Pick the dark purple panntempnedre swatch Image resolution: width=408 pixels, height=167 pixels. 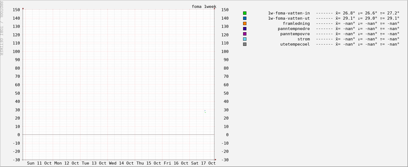(245, 29)
